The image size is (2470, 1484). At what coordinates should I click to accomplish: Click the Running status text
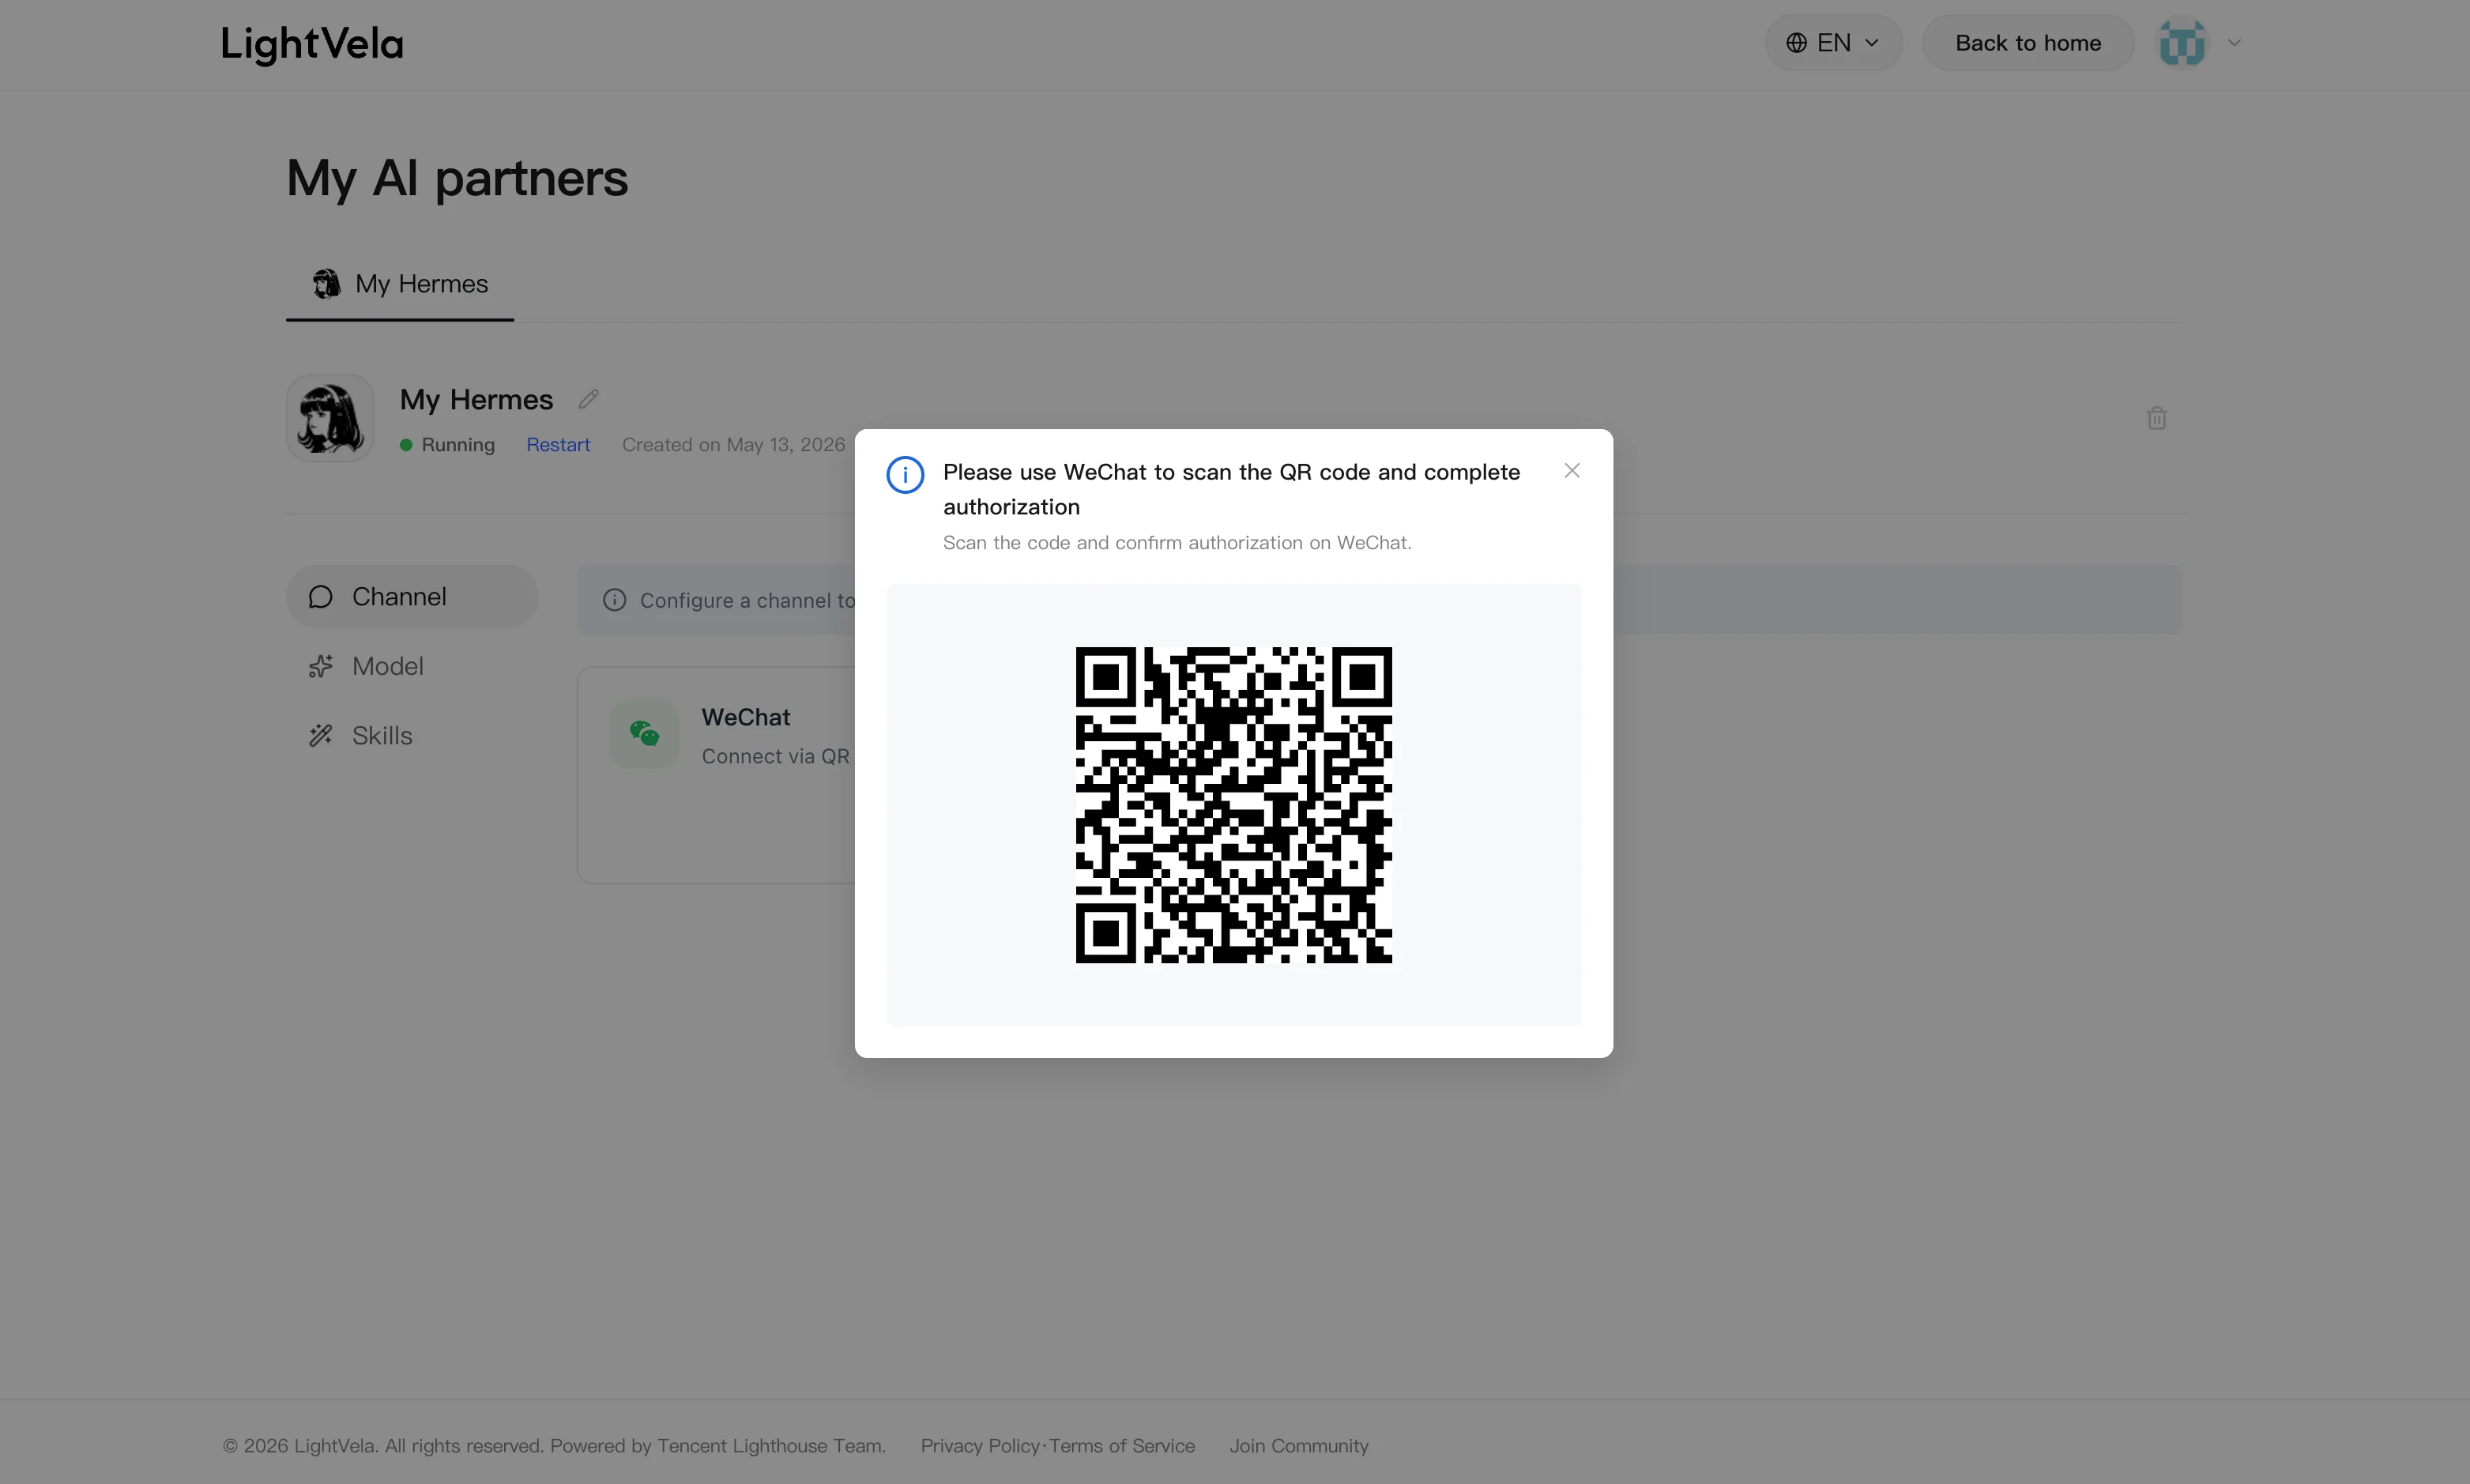(x=457, y=445)
